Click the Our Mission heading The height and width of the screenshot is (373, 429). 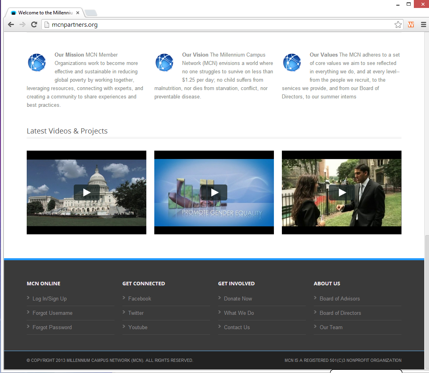(69, 55)
